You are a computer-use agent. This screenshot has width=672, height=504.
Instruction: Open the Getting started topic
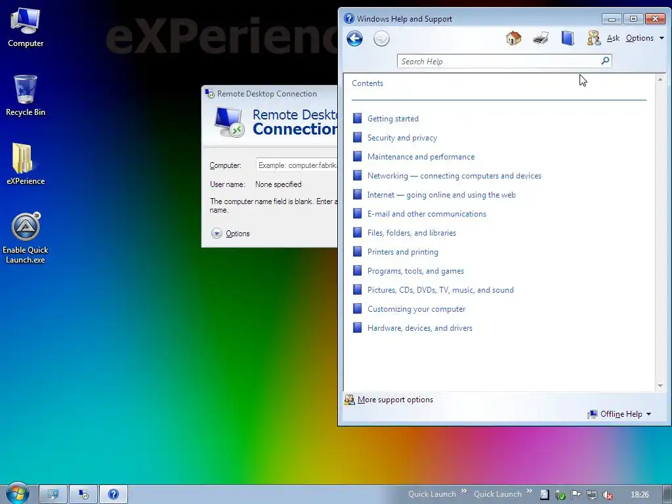392,119
